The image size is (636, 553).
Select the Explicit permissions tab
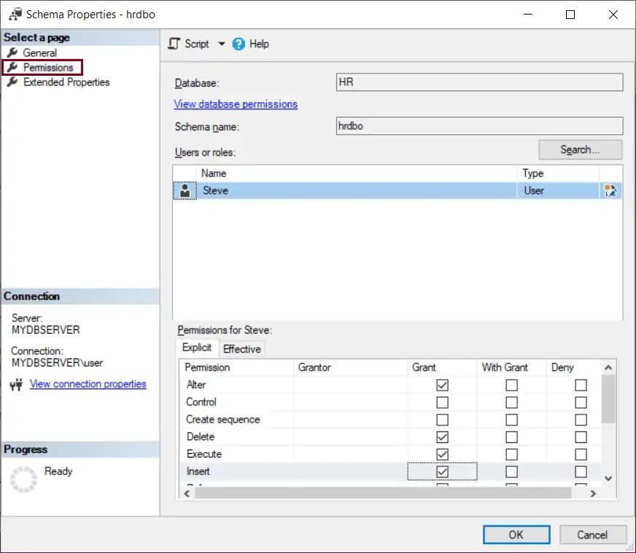(x=196, y=348)
